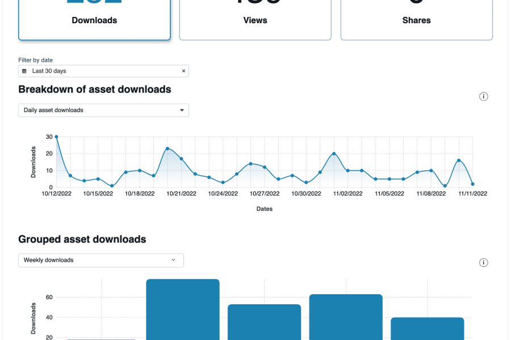Expand the Weekly downloads dropdown
Image resolution: width=511 pixels, height=340 pixels.
(x=100, y=260)
